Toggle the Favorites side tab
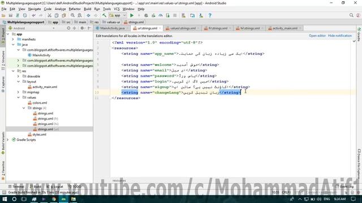Image resolution: width=362 pixels, height=203 pixels. click(x=3, y=170)
